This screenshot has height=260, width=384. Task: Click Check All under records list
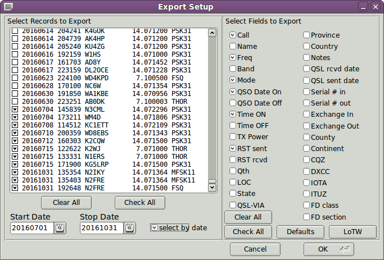(140, 203)
